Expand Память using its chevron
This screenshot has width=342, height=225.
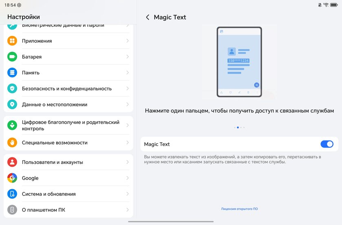127,73
